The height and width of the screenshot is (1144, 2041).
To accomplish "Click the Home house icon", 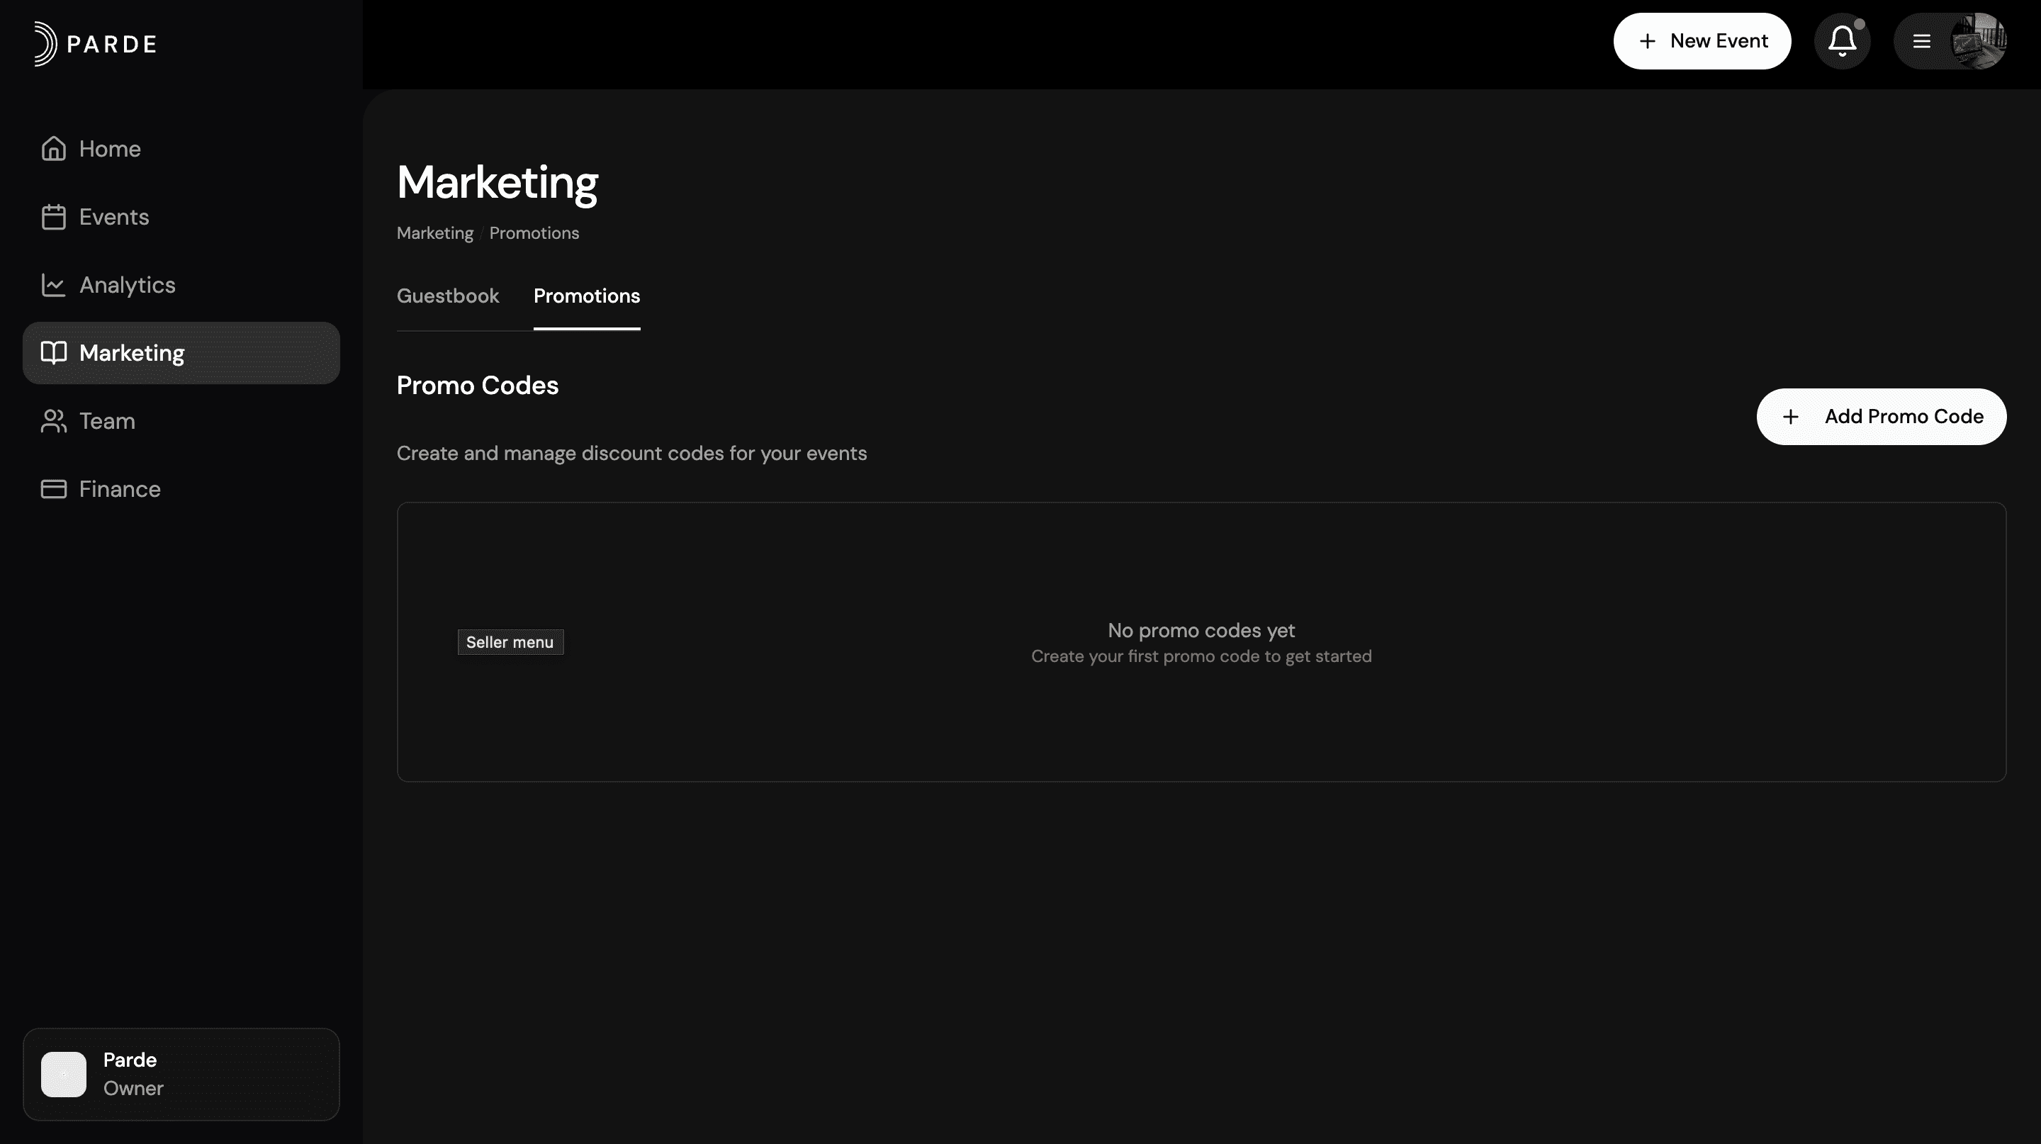I will (x=53, y=149).
